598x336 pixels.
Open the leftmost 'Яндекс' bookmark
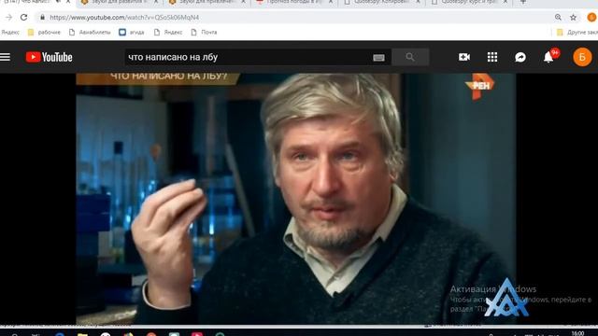click(10, 33)
